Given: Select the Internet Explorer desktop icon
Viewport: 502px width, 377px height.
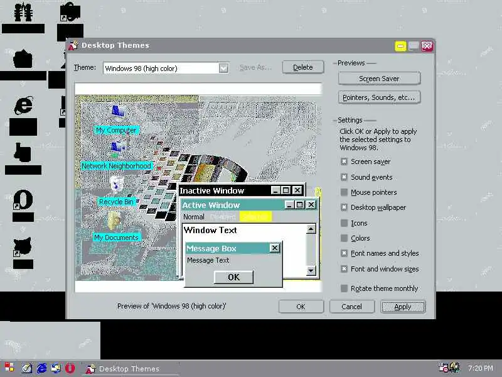Looking at the screenshot, I should [x=23, y=106].
